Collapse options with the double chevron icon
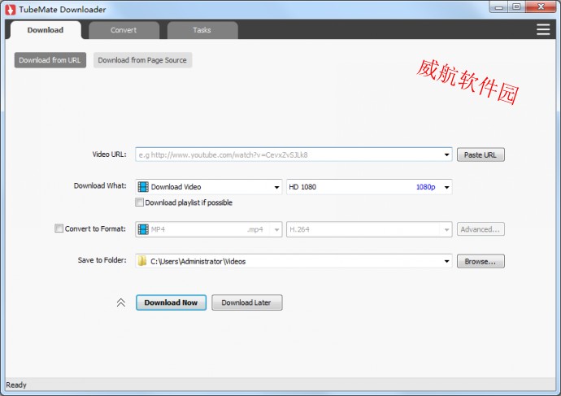 tap(121, 302)
